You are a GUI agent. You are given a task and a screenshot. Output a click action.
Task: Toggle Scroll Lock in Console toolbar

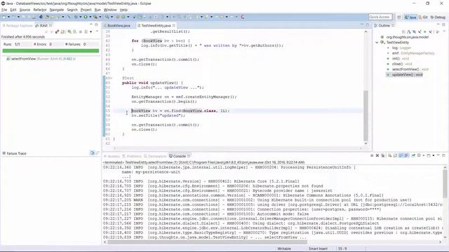pos(395,155)
